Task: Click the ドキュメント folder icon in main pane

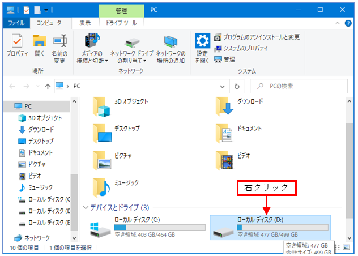Action: (x=224, y=134)
